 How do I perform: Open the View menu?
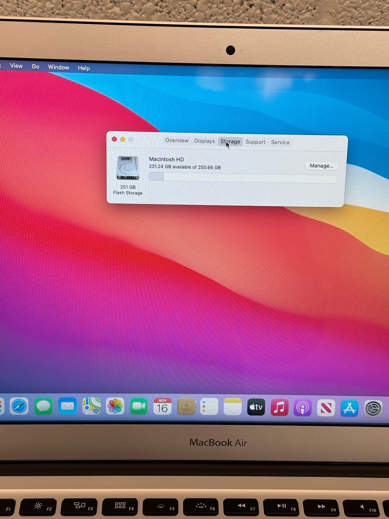16,66
